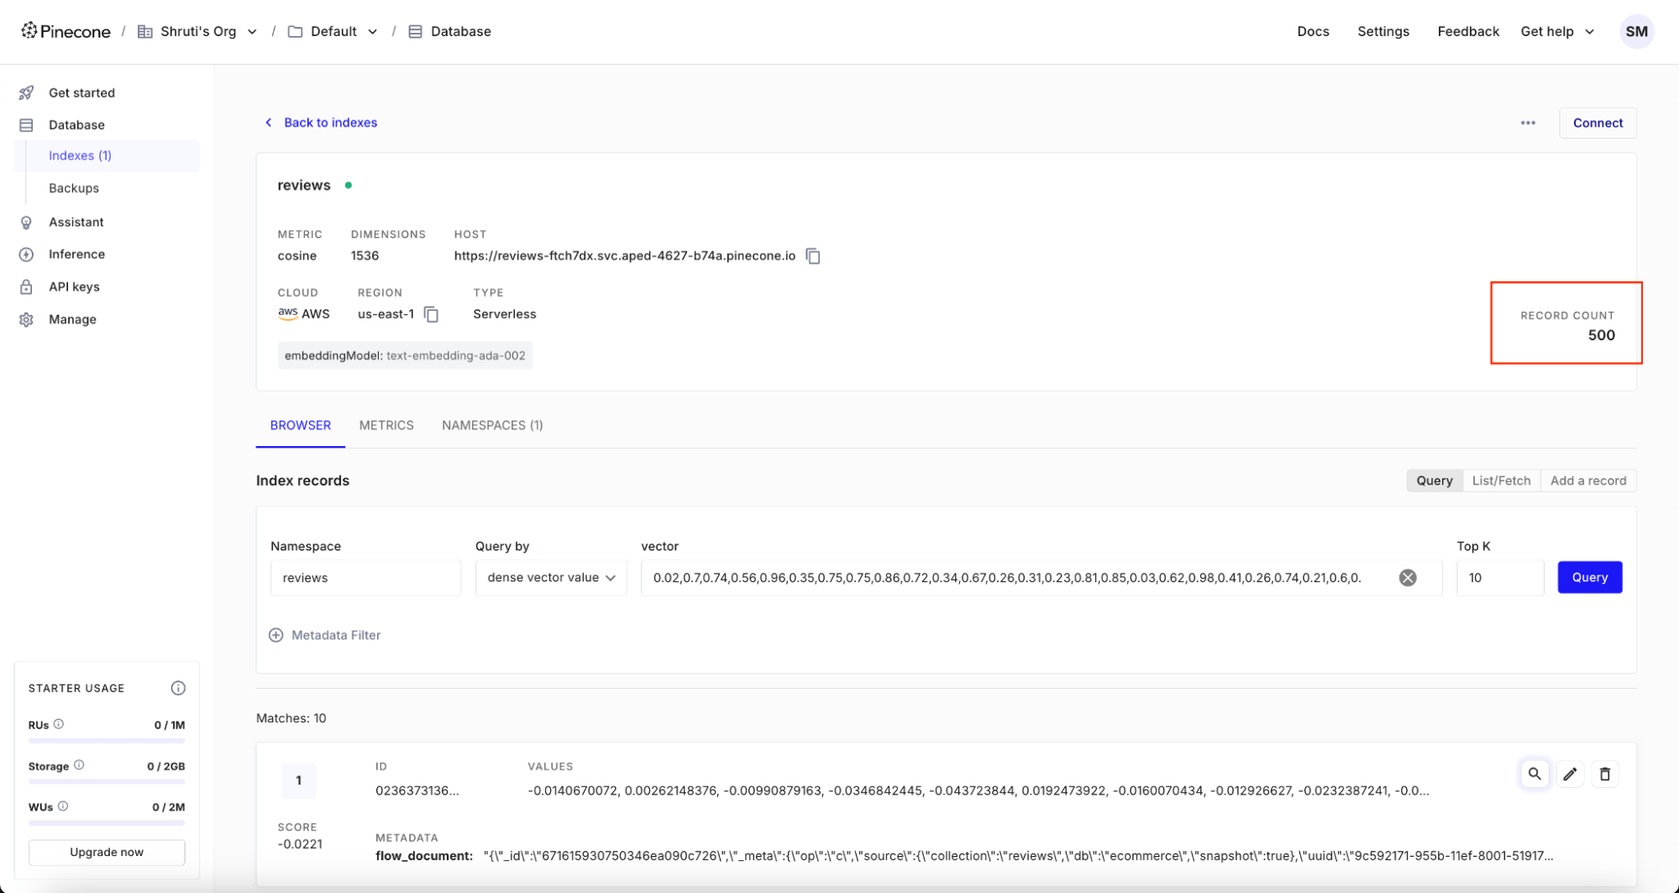Click the organization building icon
Viewport: 1679px width, 893px height.
144,31
